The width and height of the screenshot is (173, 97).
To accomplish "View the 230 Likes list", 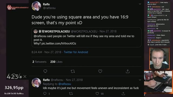I will pyautogui.click(x=56, y=62).
